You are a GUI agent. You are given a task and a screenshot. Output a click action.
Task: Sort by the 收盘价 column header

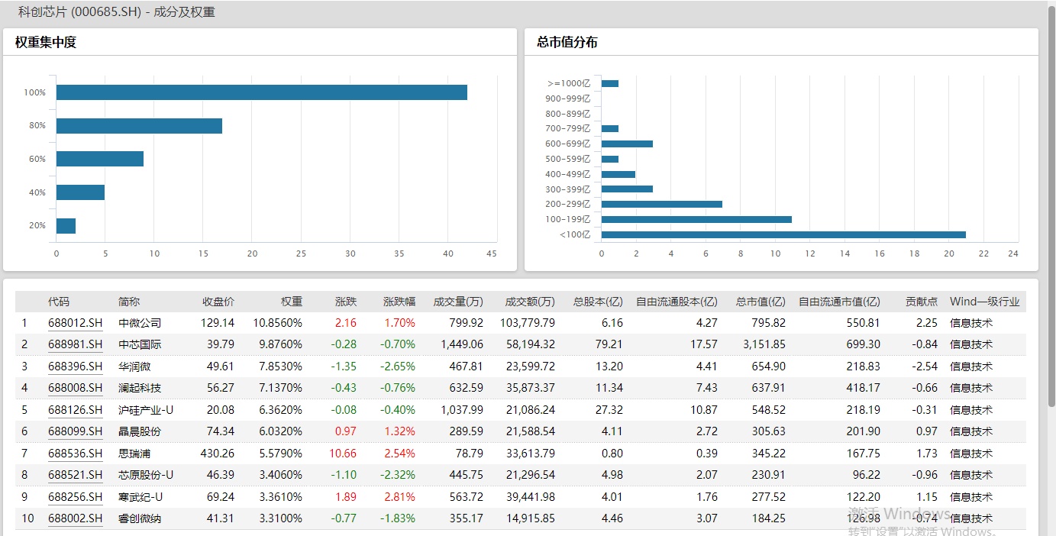pos(218,302)
